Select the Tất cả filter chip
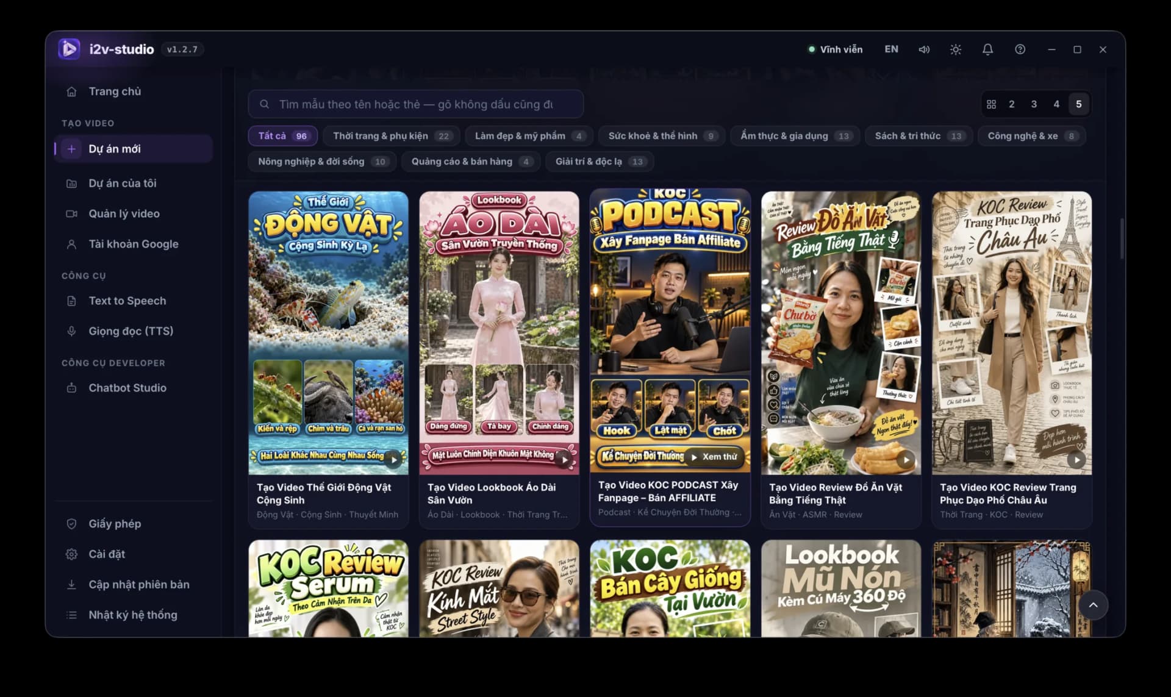Viewport: 1171px width, 697px height. 283,136
